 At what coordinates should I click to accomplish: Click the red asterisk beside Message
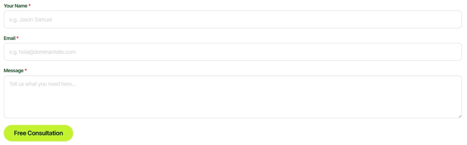tap(26, 70)
